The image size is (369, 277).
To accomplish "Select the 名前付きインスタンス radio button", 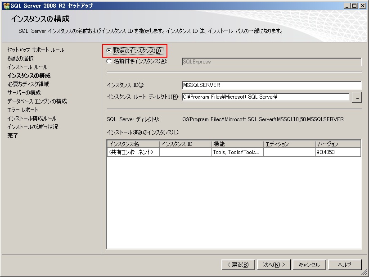I will pyautogui.click(x=108, y=61).
